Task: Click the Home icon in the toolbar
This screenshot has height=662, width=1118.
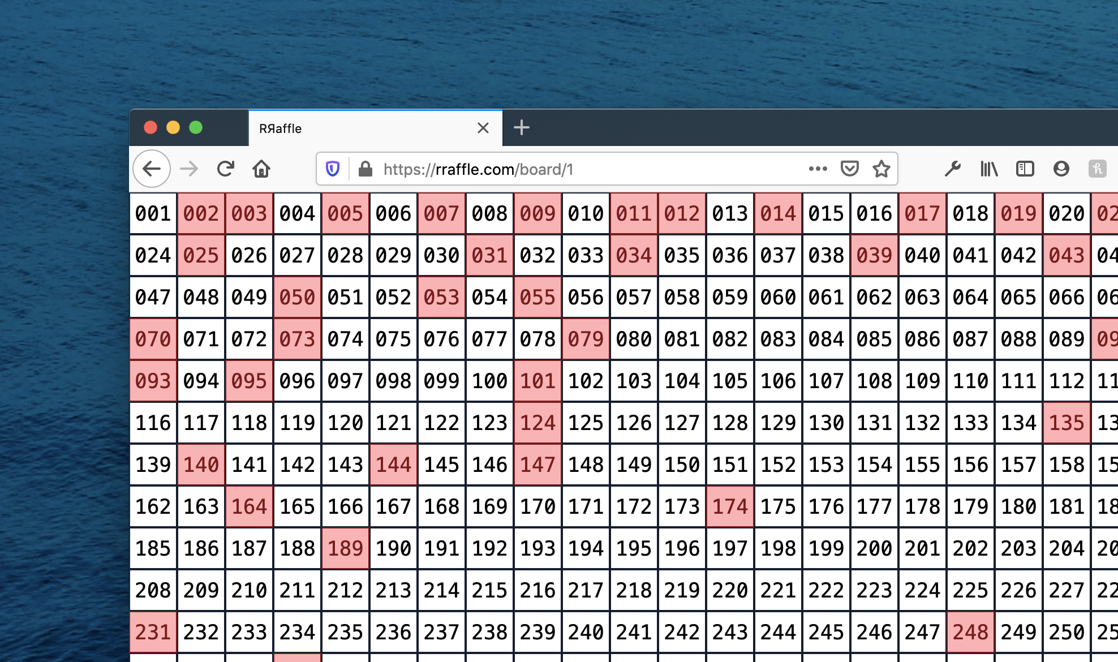Action: [x=262, y=169]
